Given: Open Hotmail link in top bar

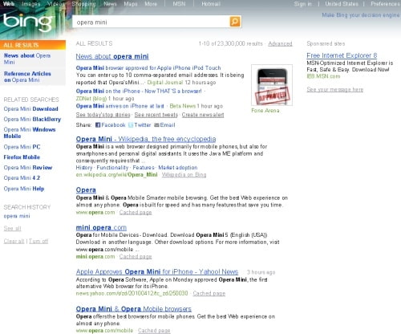Looking at the screenshot, I should pos(211,4).
